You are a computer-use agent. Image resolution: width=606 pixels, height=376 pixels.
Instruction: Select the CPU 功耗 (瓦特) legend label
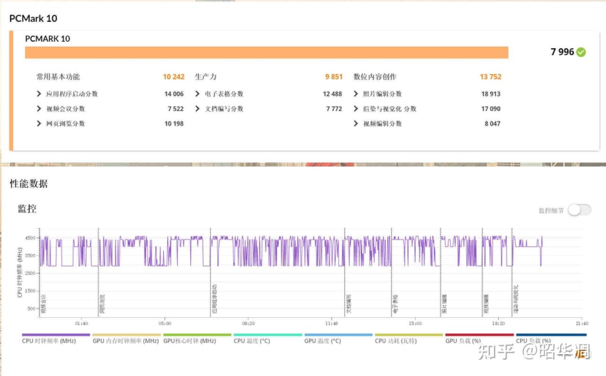(396, 341)
